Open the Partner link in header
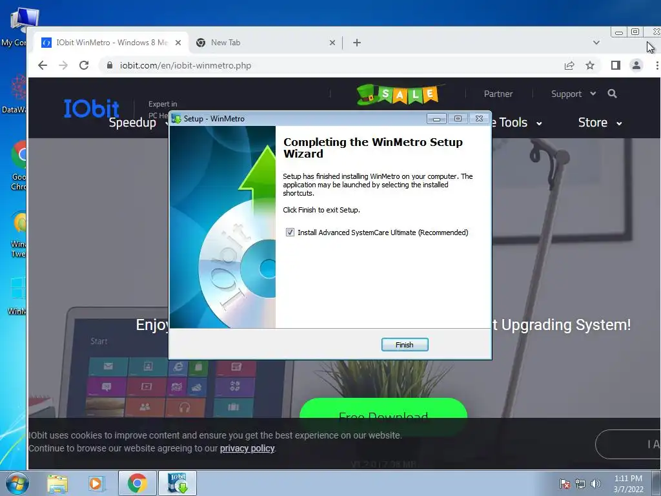The image size is (661, 496). 498,94
